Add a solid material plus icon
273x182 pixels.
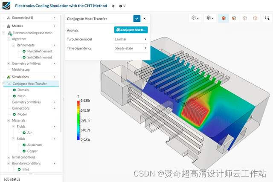point(54,139)
